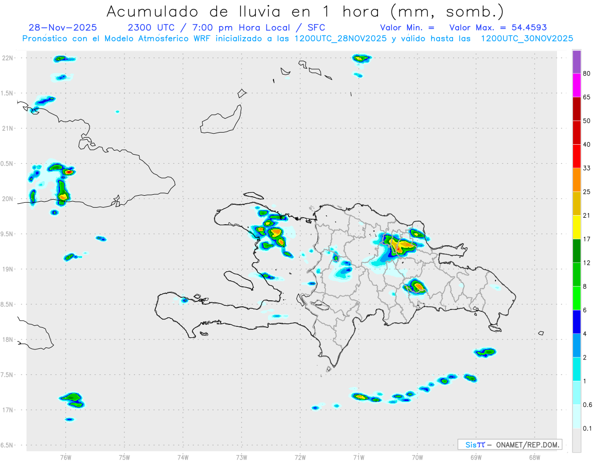
Task: Click the legend value '80'
Action: click(587, 74)
